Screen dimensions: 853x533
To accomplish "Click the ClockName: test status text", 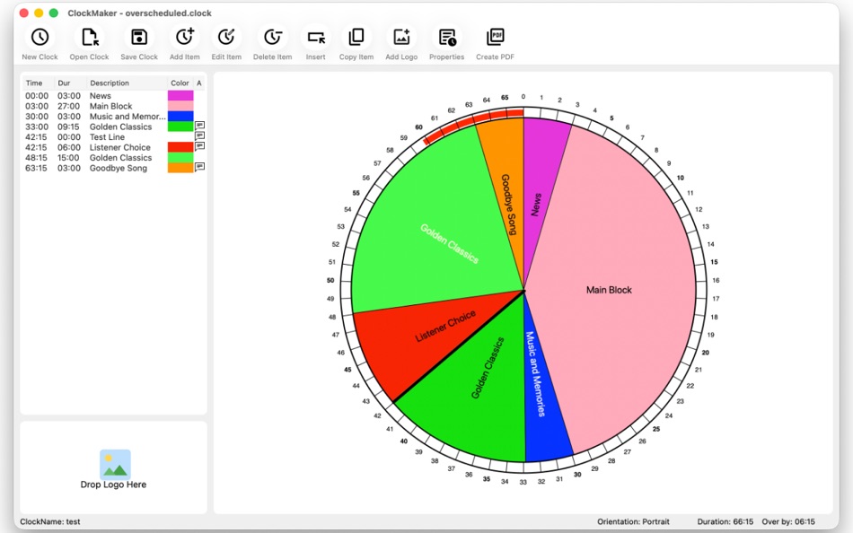I will click(x=50, y=521).
